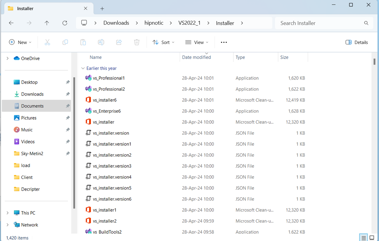This screenshot has width=379, height=241.
Task: Click VS2022_1 in the address path
Action: tap(189, 23)
